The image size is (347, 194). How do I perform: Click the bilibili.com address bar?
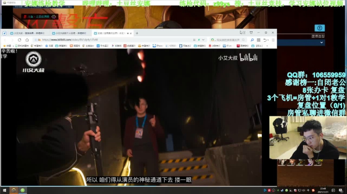[x=120, y=40]
